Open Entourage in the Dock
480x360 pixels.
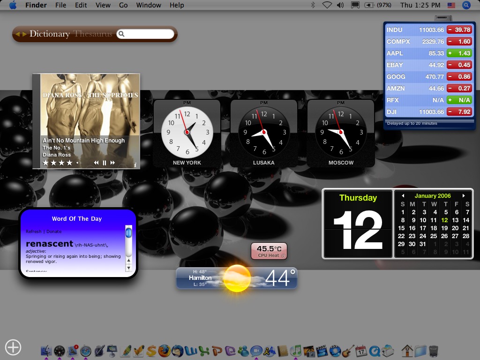pyautogui.click(x=230, y=351)
